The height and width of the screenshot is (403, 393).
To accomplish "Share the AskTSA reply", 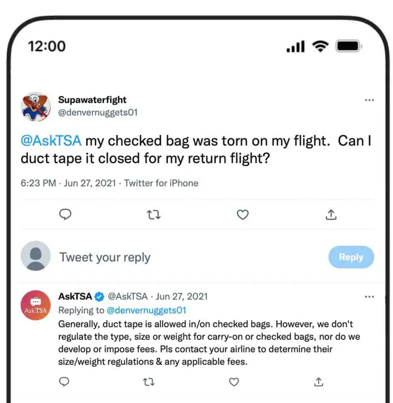I will 319,382.
